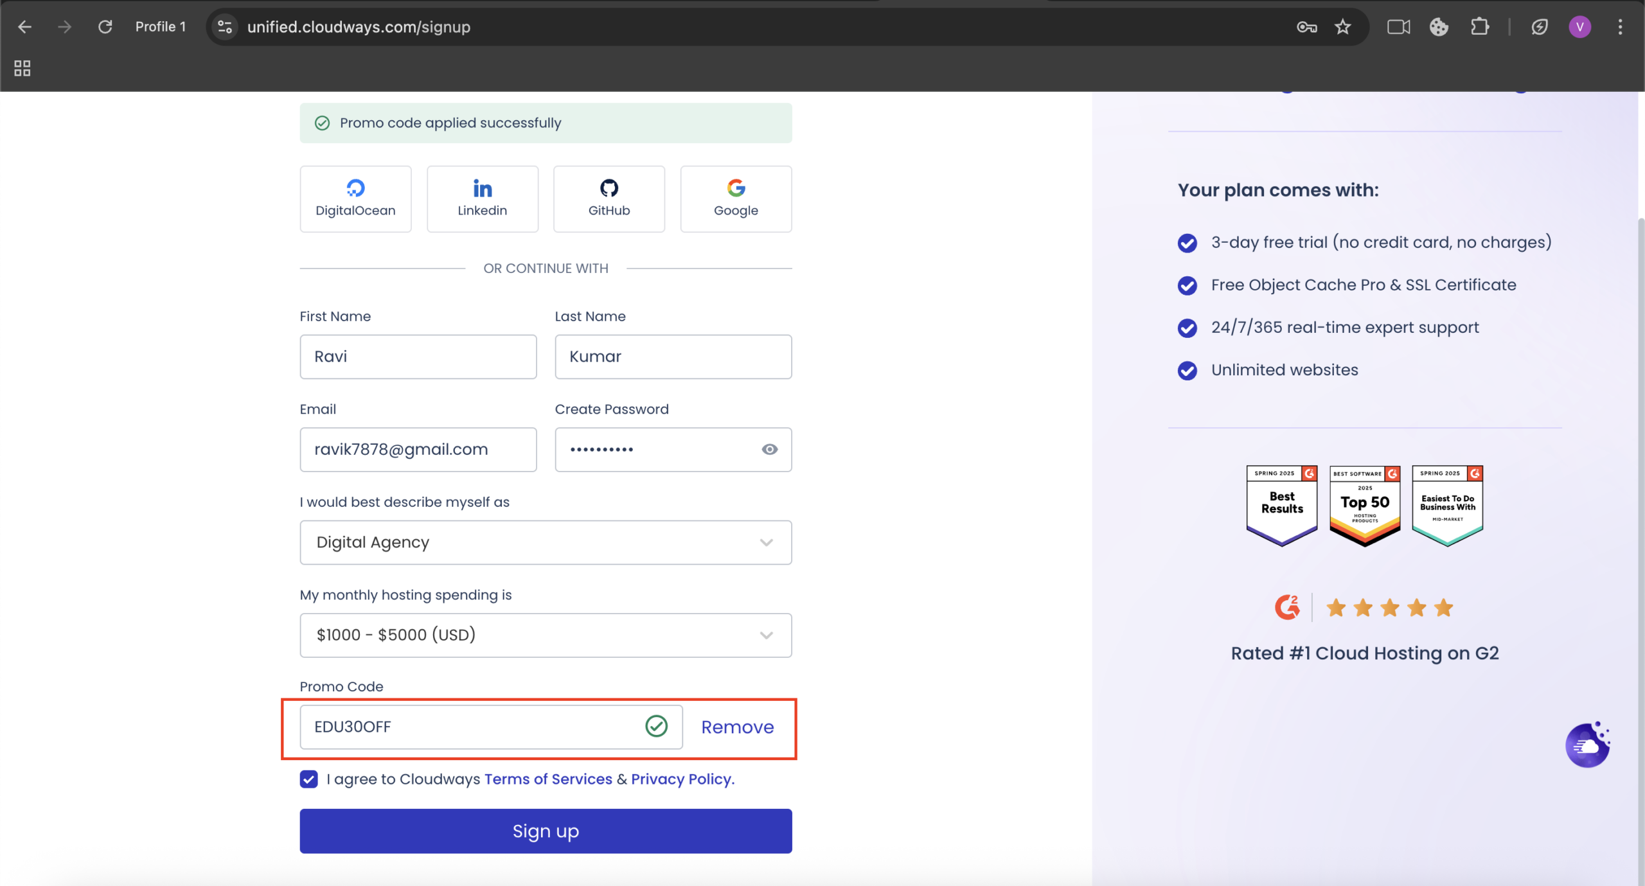
Task: Click Easiest To Do Business With badge
Action: pos(1447,506)
